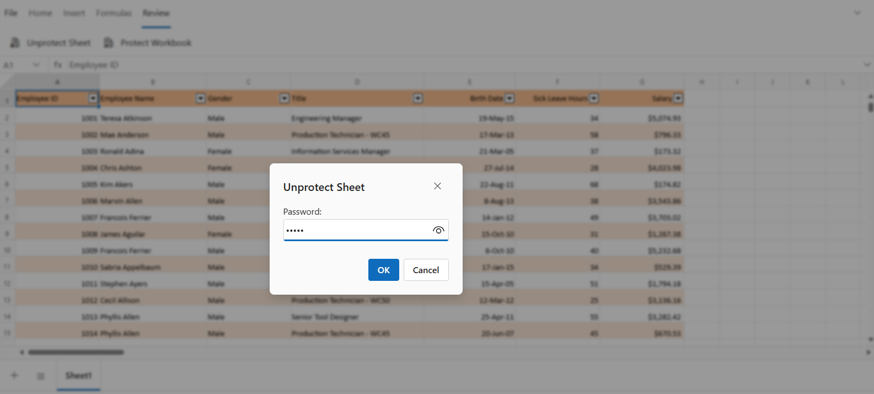Select column D header
Screen dimensions: 874x394
[x=357, y=82]
